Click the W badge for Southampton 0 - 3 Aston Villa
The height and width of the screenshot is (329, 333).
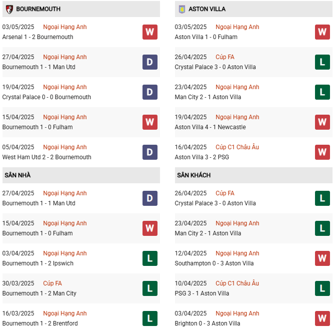tap(322, 258)
